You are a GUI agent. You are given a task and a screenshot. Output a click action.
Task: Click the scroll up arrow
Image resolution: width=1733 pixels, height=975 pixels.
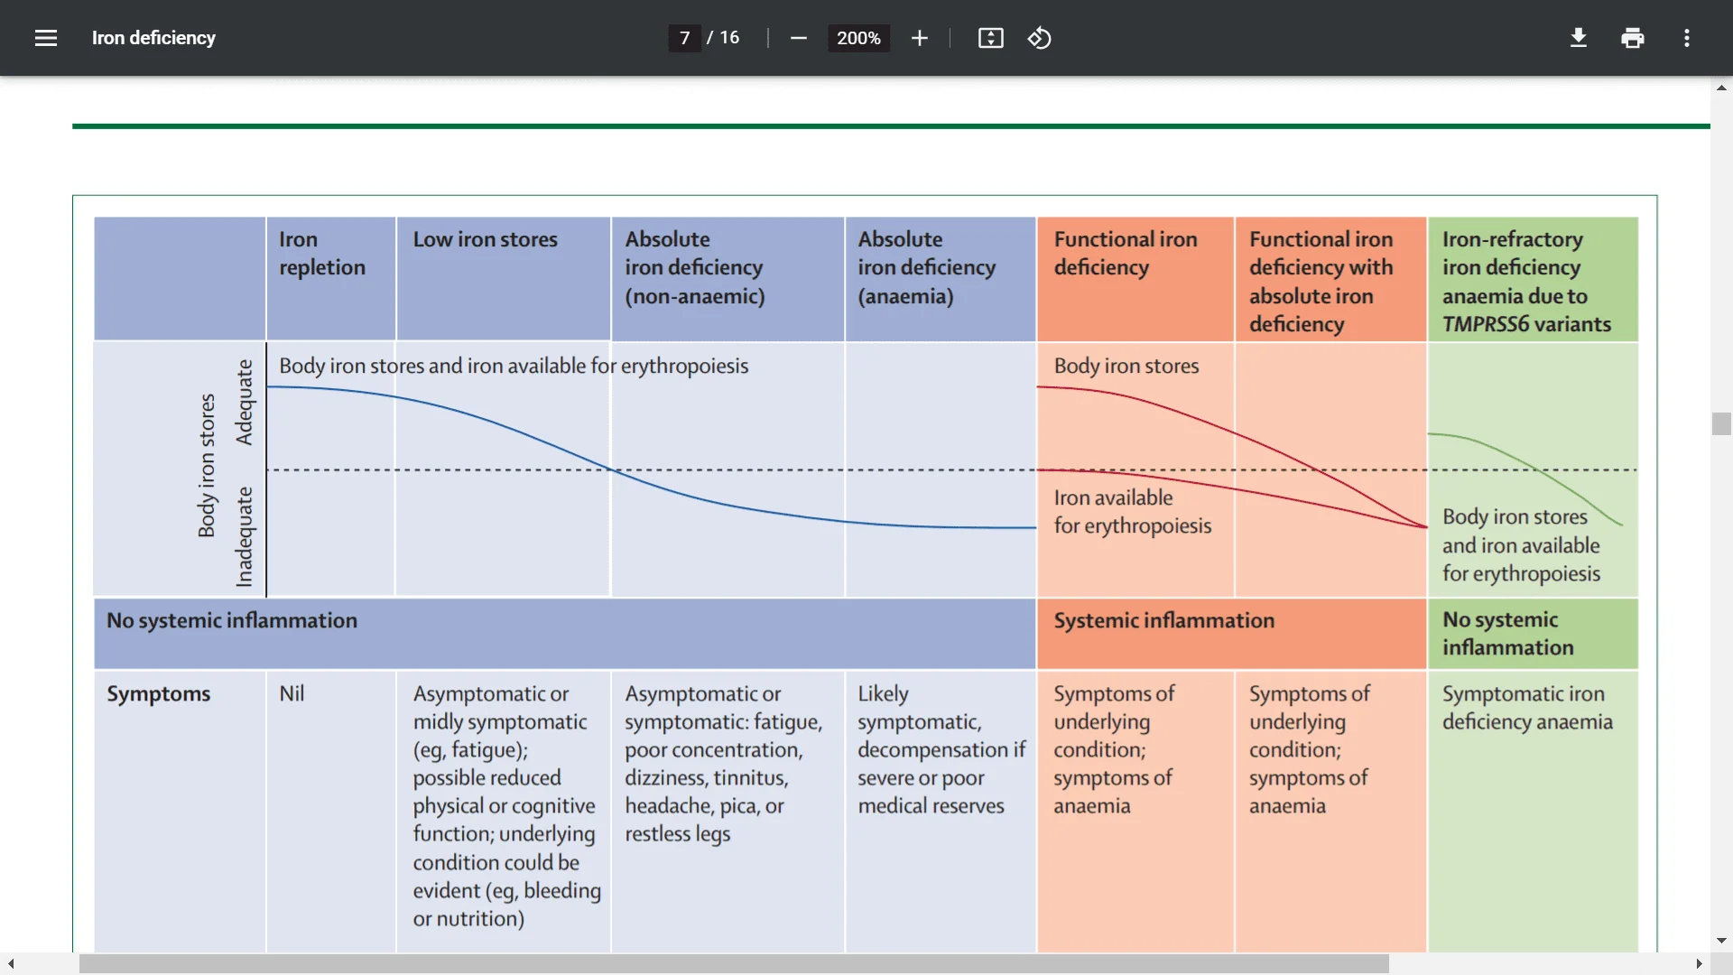1721,88
